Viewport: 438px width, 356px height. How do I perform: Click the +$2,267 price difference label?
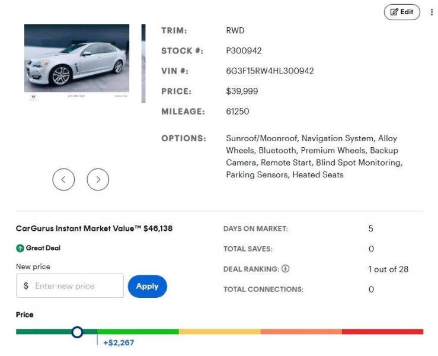[119, 342]
